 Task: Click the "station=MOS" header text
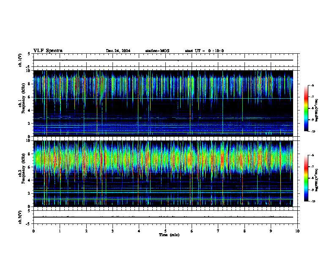[157, 51]
